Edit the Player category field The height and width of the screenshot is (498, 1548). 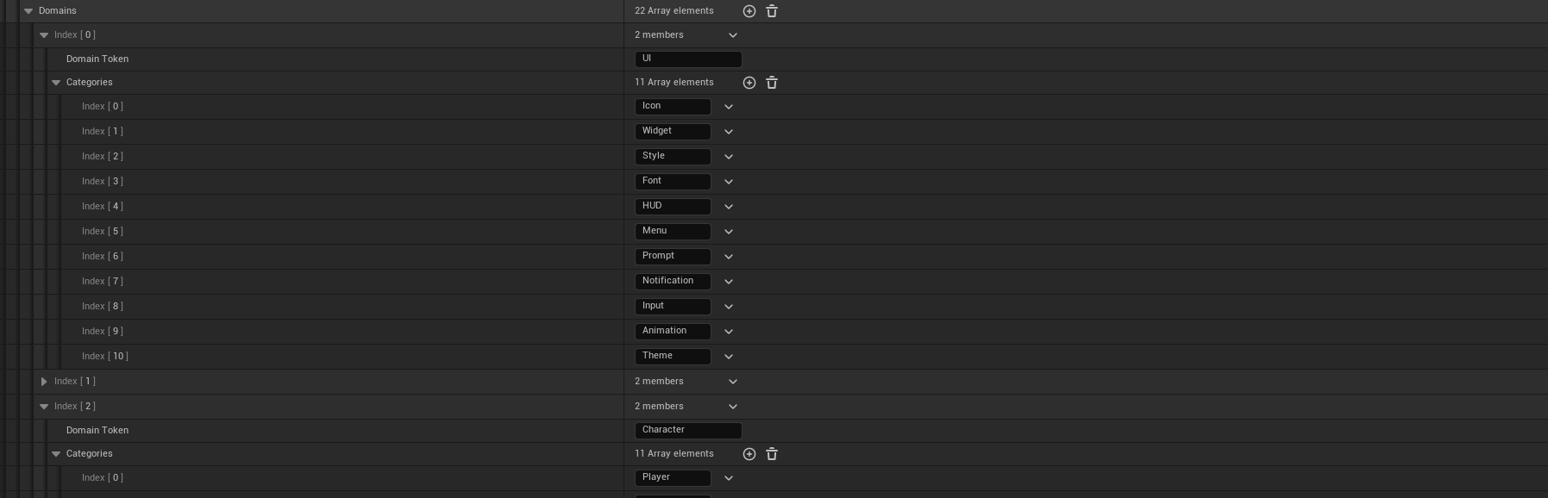tap(673, 478)
